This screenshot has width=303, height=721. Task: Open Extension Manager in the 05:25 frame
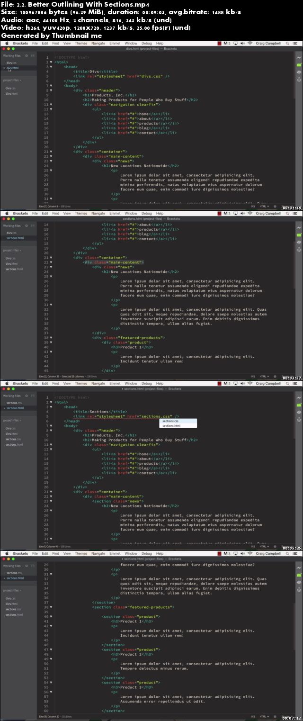coord(299,405)
